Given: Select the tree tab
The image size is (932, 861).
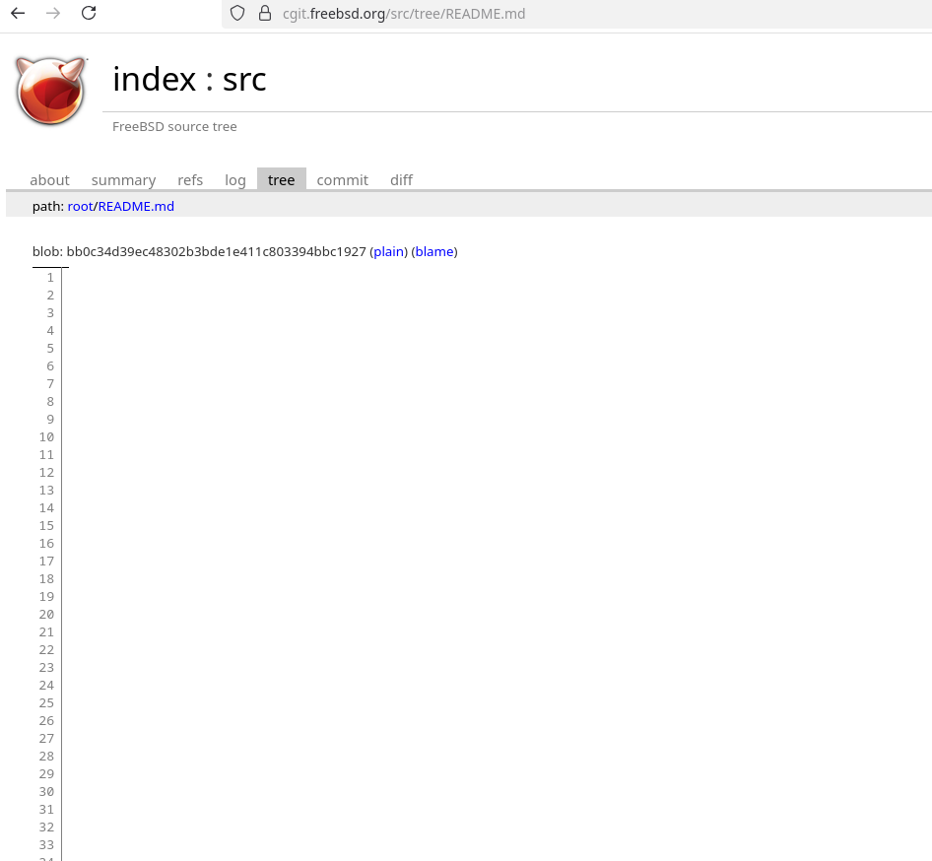Looking at the screenshot, I should (x=281, y=180).
